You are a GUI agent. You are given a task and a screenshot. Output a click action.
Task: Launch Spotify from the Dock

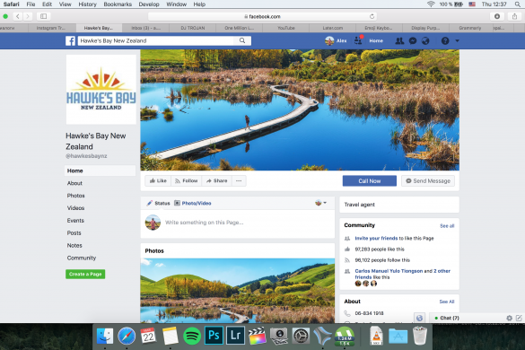pos(192,336)
